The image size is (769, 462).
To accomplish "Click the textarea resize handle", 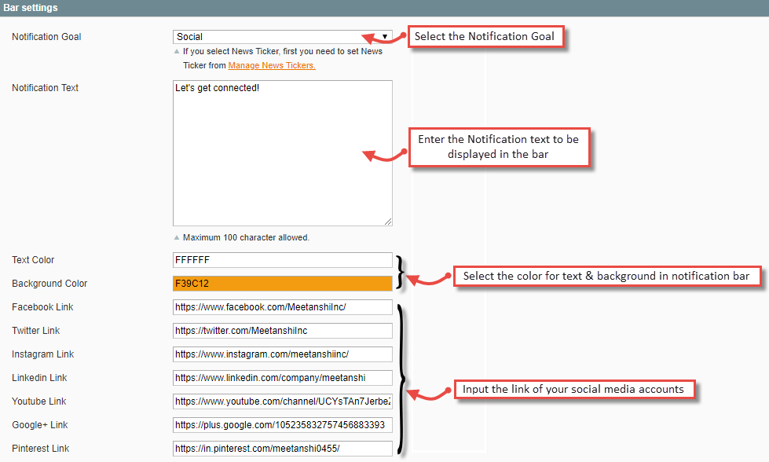I will click(389, 224).
